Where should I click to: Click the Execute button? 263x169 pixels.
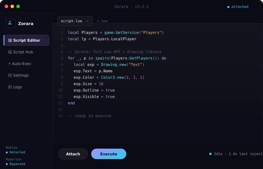point(109,154)
